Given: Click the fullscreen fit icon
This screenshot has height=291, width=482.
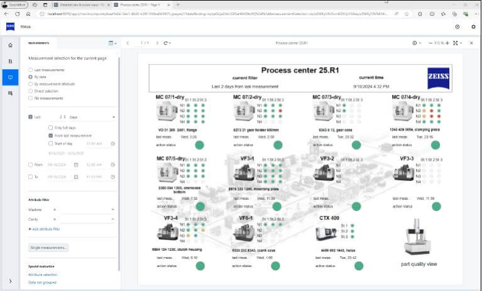Looking at the screenshot, I should (x=455, y=43).
